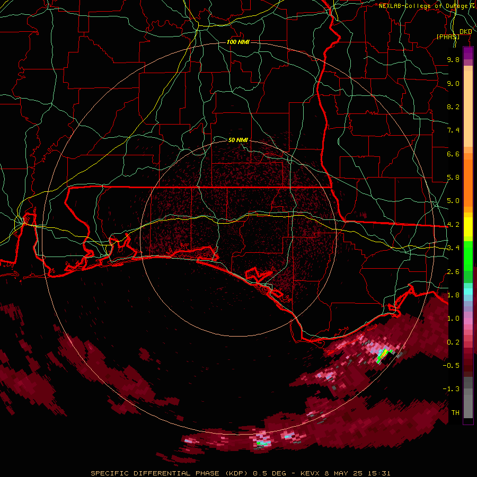Click the 5.8 scale value
The image size is (477, 477).
tap(453, 178)
